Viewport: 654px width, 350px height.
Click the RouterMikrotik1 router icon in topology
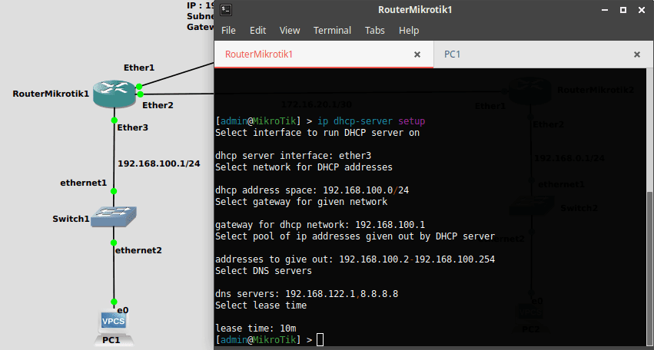click(115, 94)
